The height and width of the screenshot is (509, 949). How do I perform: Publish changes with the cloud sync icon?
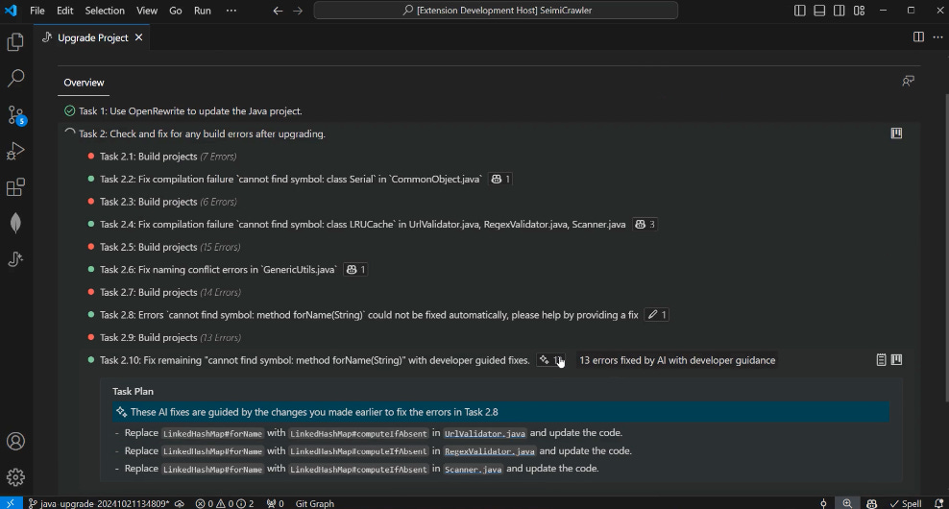pos(180,503)
